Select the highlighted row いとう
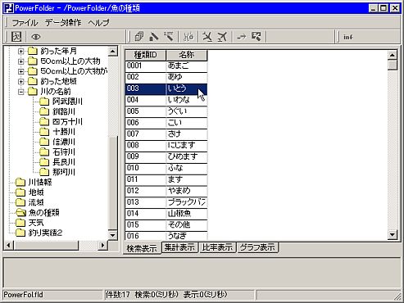 click(x=166, y=88)
